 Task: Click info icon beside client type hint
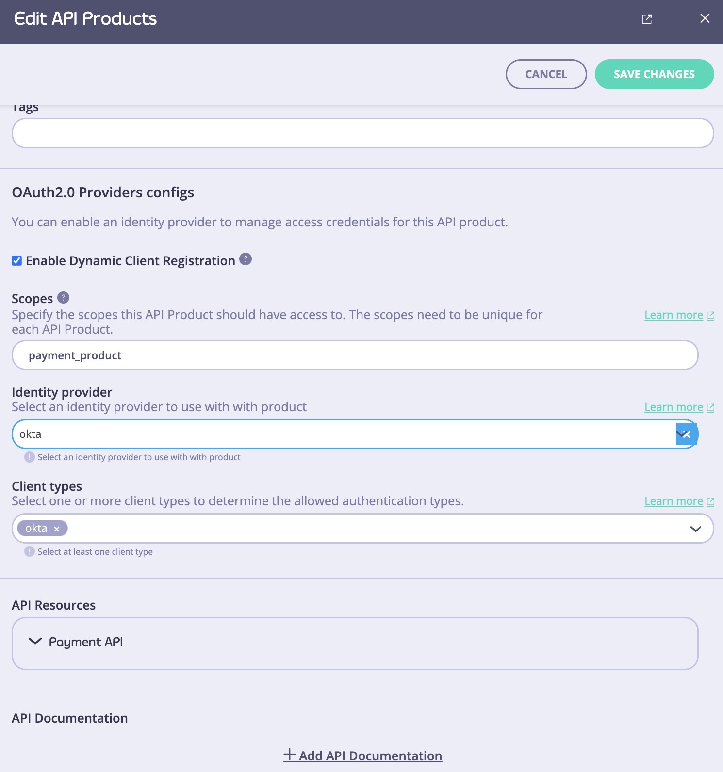(30, 551)
